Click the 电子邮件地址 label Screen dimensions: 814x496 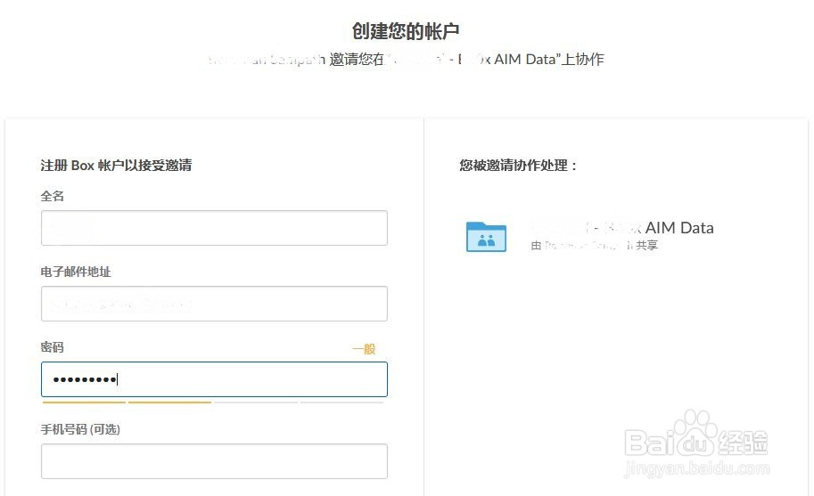click(x=76, y=272)
